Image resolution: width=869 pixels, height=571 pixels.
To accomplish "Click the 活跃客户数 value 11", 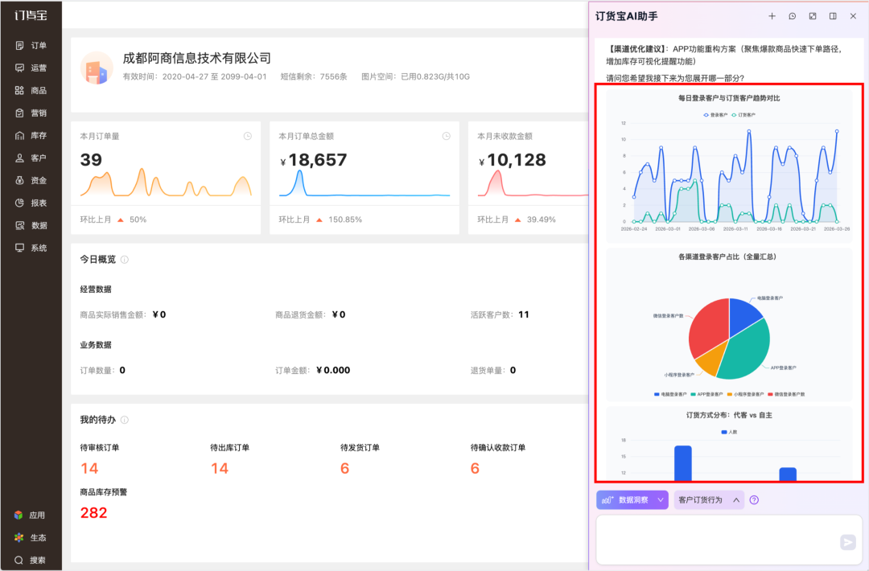I will click(x=524, y=314).
